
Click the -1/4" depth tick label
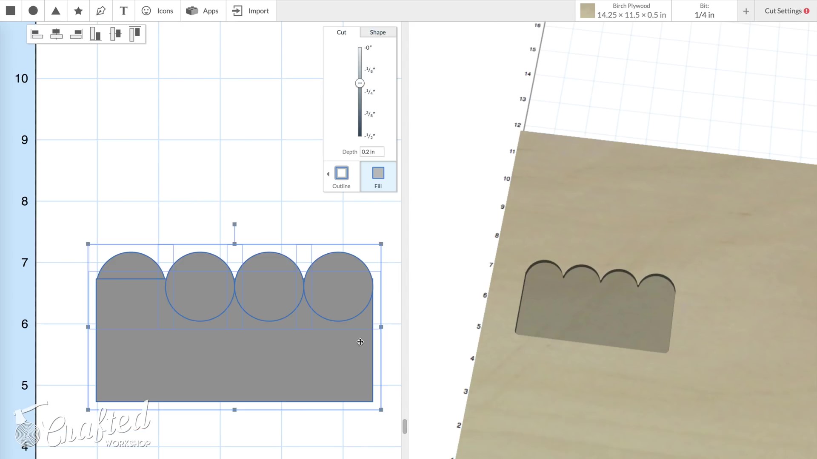point(370,92)
